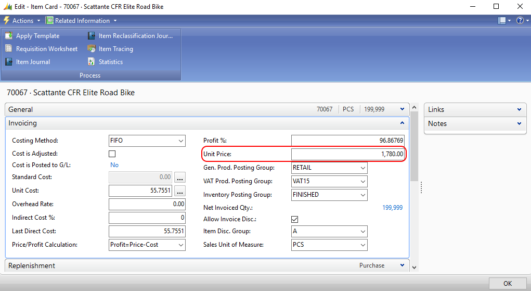Open customize dropdown arrow next to layout icon
Screen dimensions: 531x291
tap(509, 21)
